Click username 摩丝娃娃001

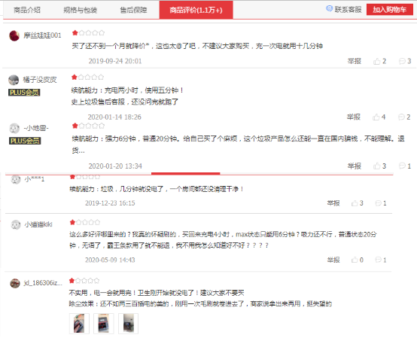(x=42, y=35)
